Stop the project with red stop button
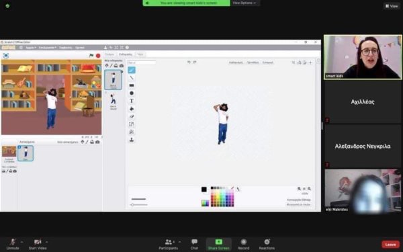403x252 pixels. [98, 56]
